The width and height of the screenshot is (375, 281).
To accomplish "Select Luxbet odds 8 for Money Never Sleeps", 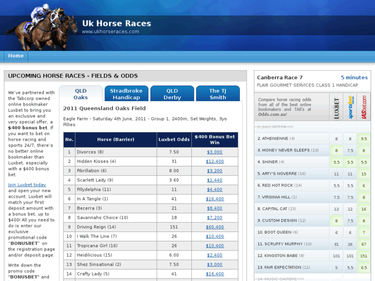I will [x=336, y=151].
